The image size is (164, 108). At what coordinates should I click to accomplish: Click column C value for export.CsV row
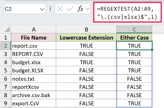[x=134, y=103]
